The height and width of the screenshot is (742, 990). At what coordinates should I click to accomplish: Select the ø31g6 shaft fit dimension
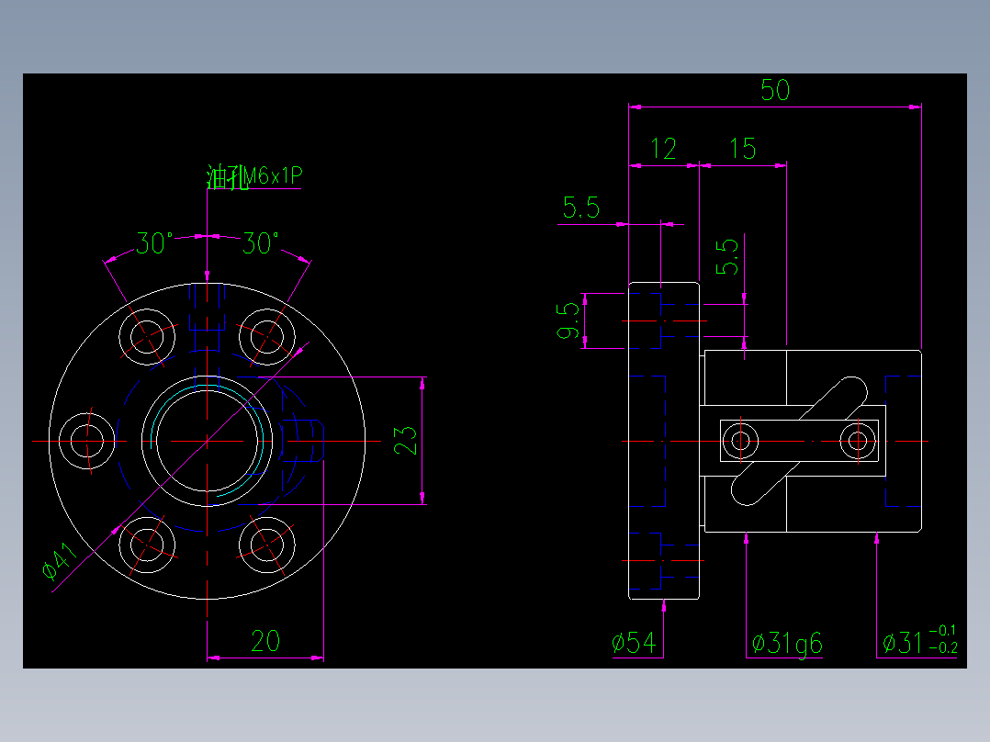click(x=785, y=641)
